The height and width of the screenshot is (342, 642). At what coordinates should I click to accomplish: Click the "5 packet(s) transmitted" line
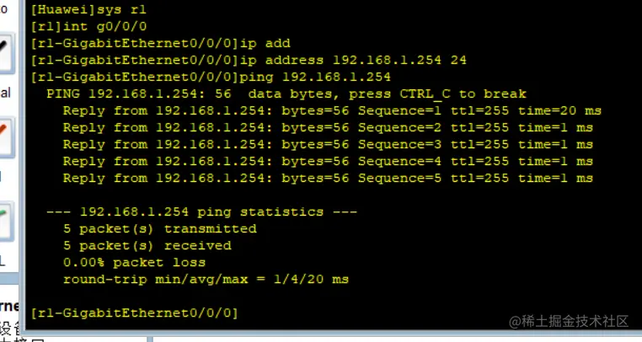coord(160,229)
